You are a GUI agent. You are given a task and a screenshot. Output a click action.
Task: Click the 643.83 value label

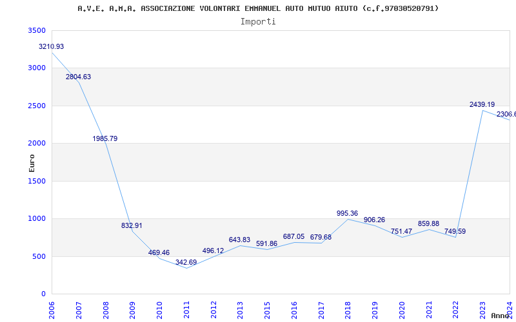click(239, 240)
